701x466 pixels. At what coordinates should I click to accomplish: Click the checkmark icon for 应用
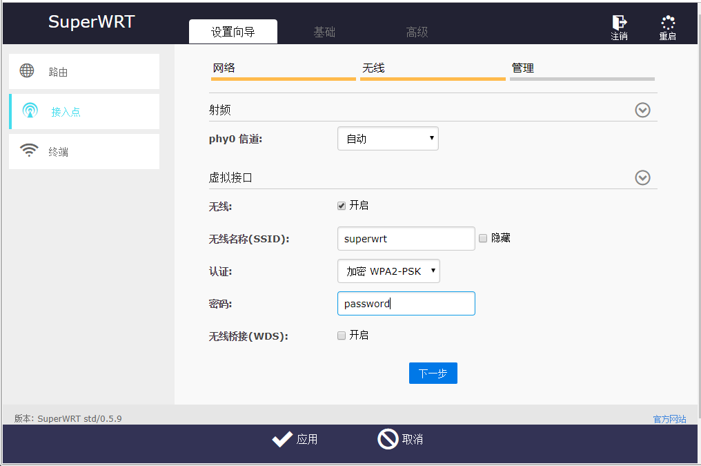point(282,439)
